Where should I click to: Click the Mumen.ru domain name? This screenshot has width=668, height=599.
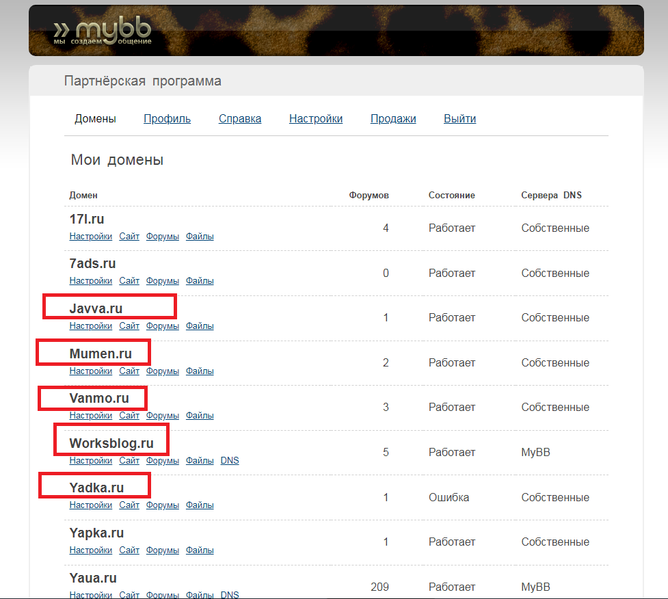(101, 354)
